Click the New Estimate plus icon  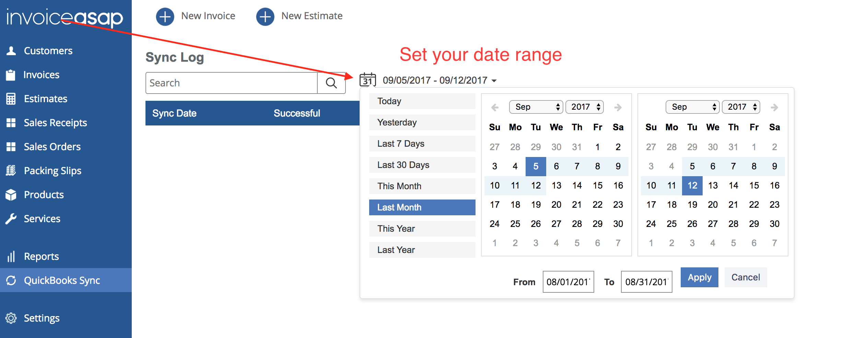point(265,16)
